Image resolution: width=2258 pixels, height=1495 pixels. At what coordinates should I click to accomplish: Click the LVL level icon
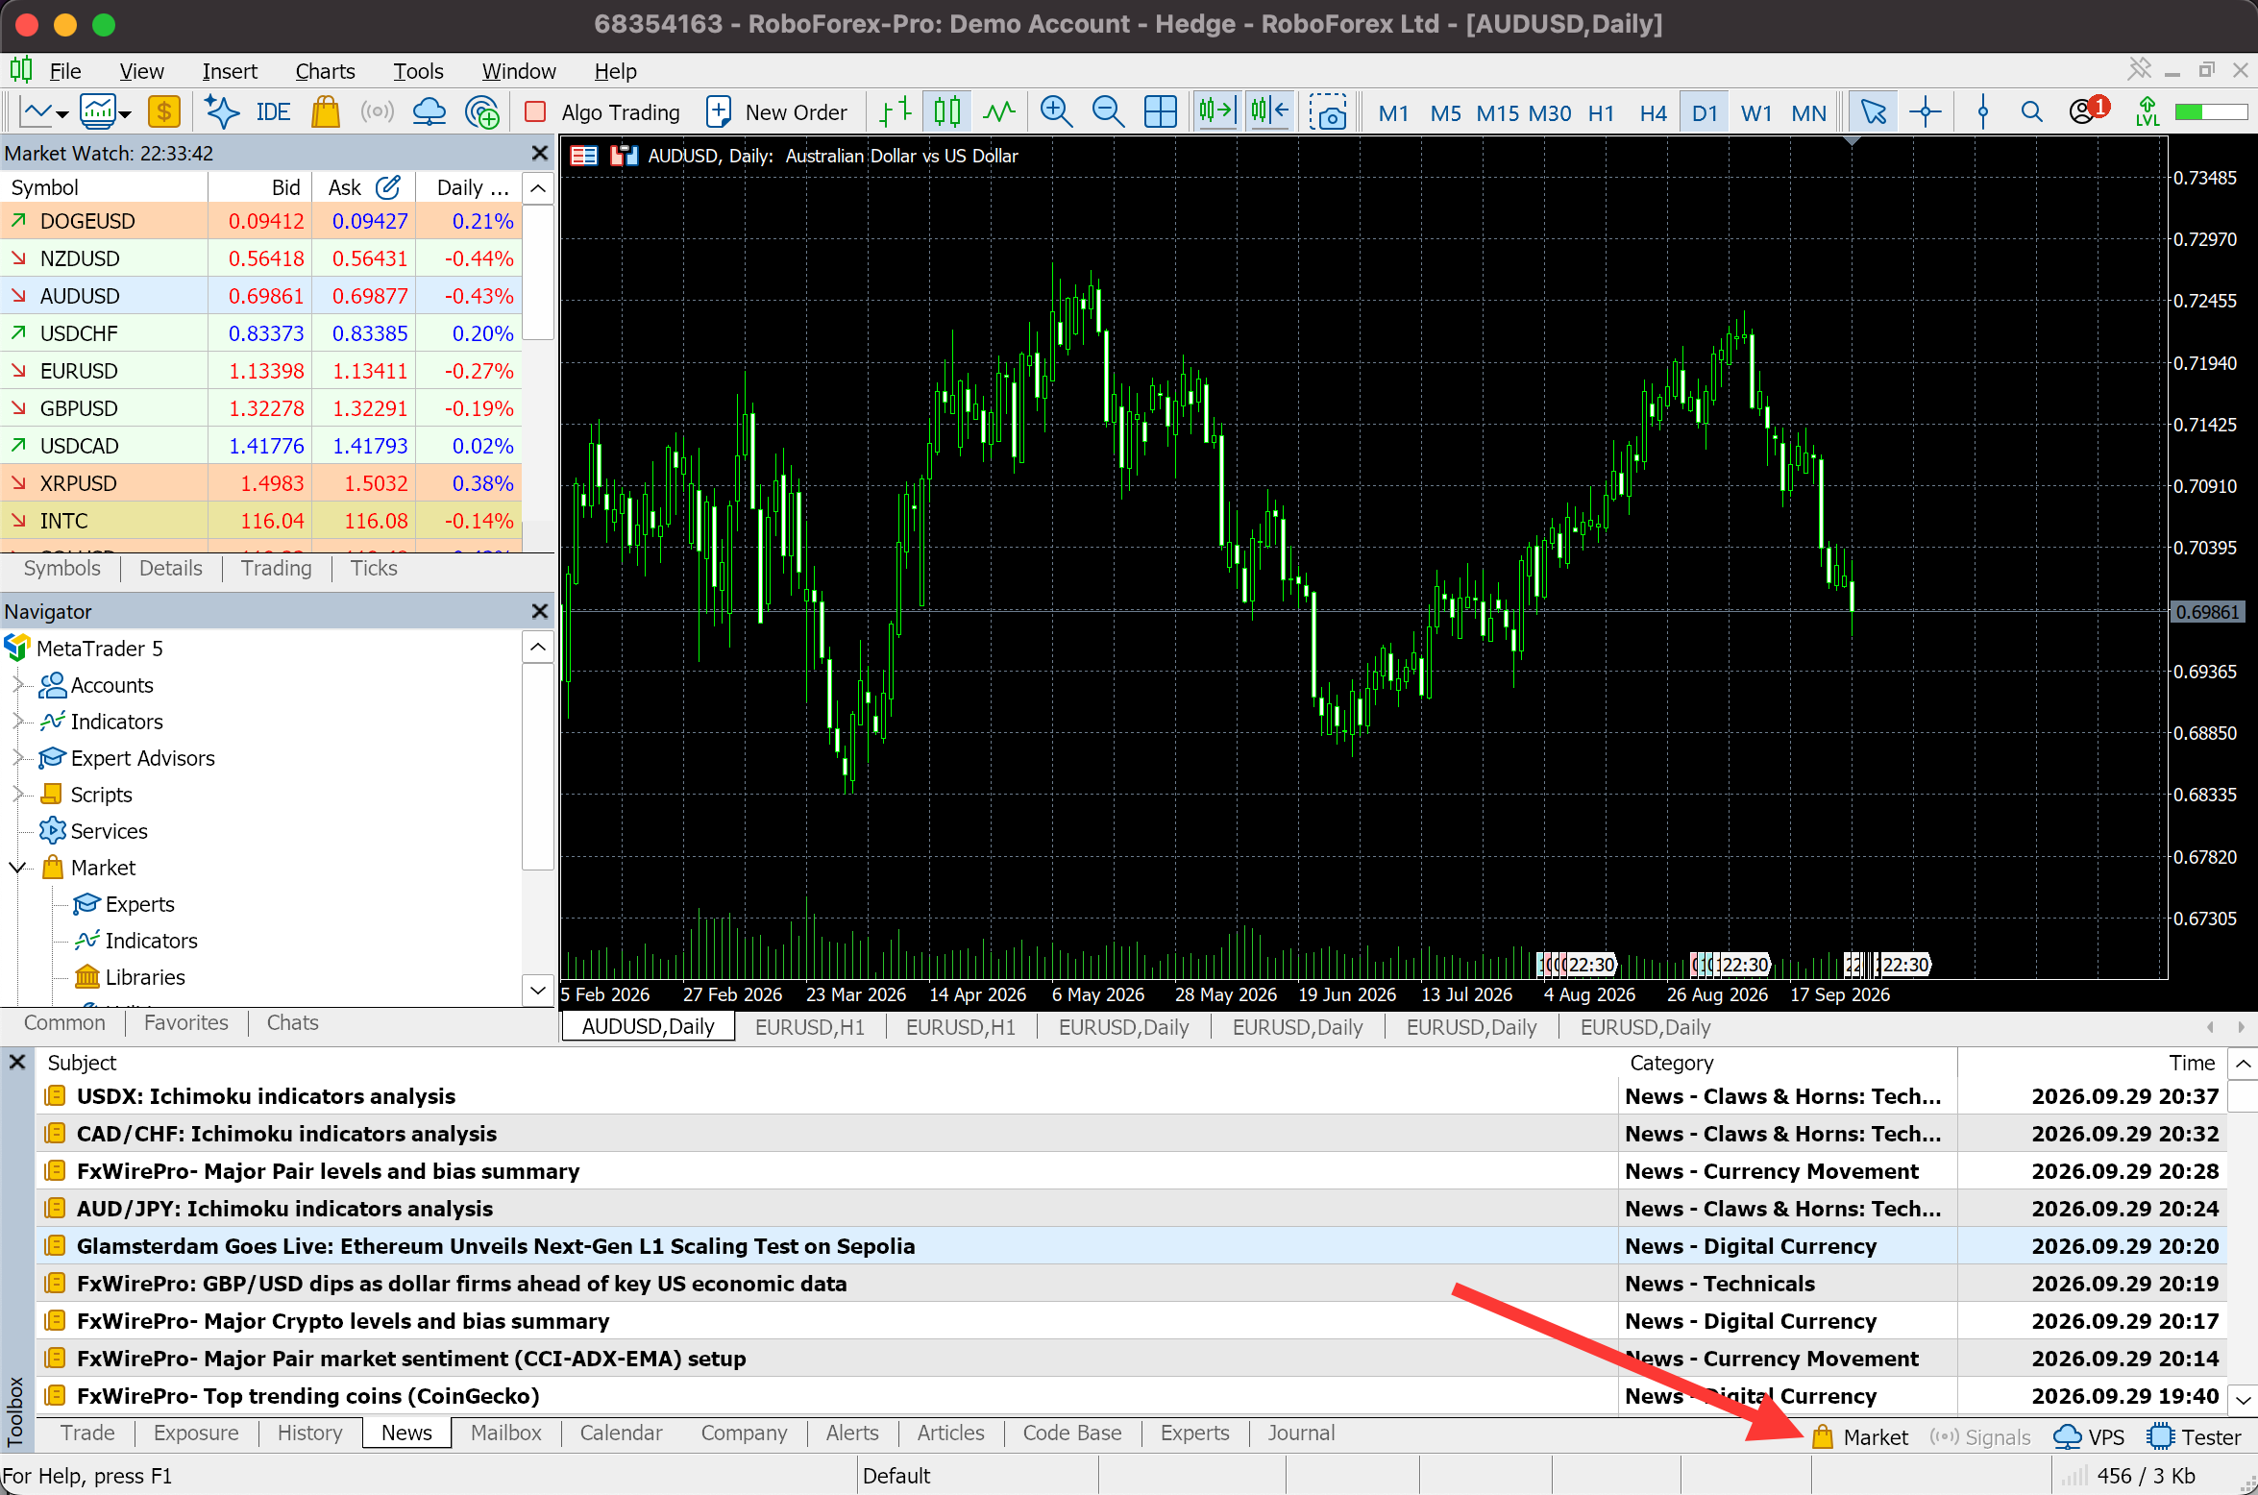pos(2147,112)
